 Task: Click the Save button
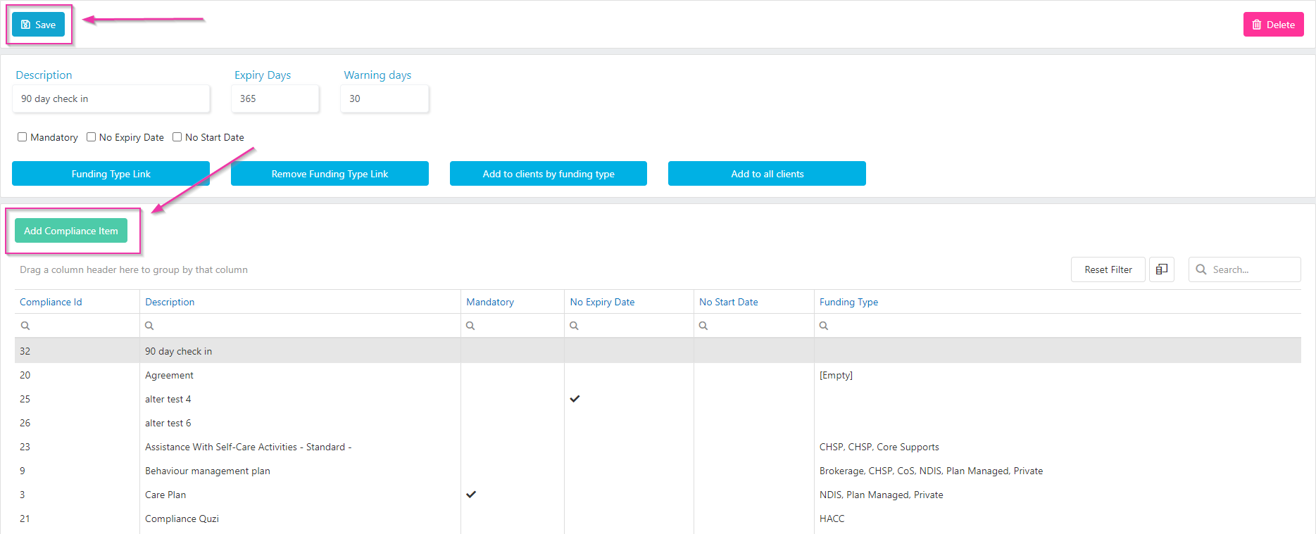point(38,25)
